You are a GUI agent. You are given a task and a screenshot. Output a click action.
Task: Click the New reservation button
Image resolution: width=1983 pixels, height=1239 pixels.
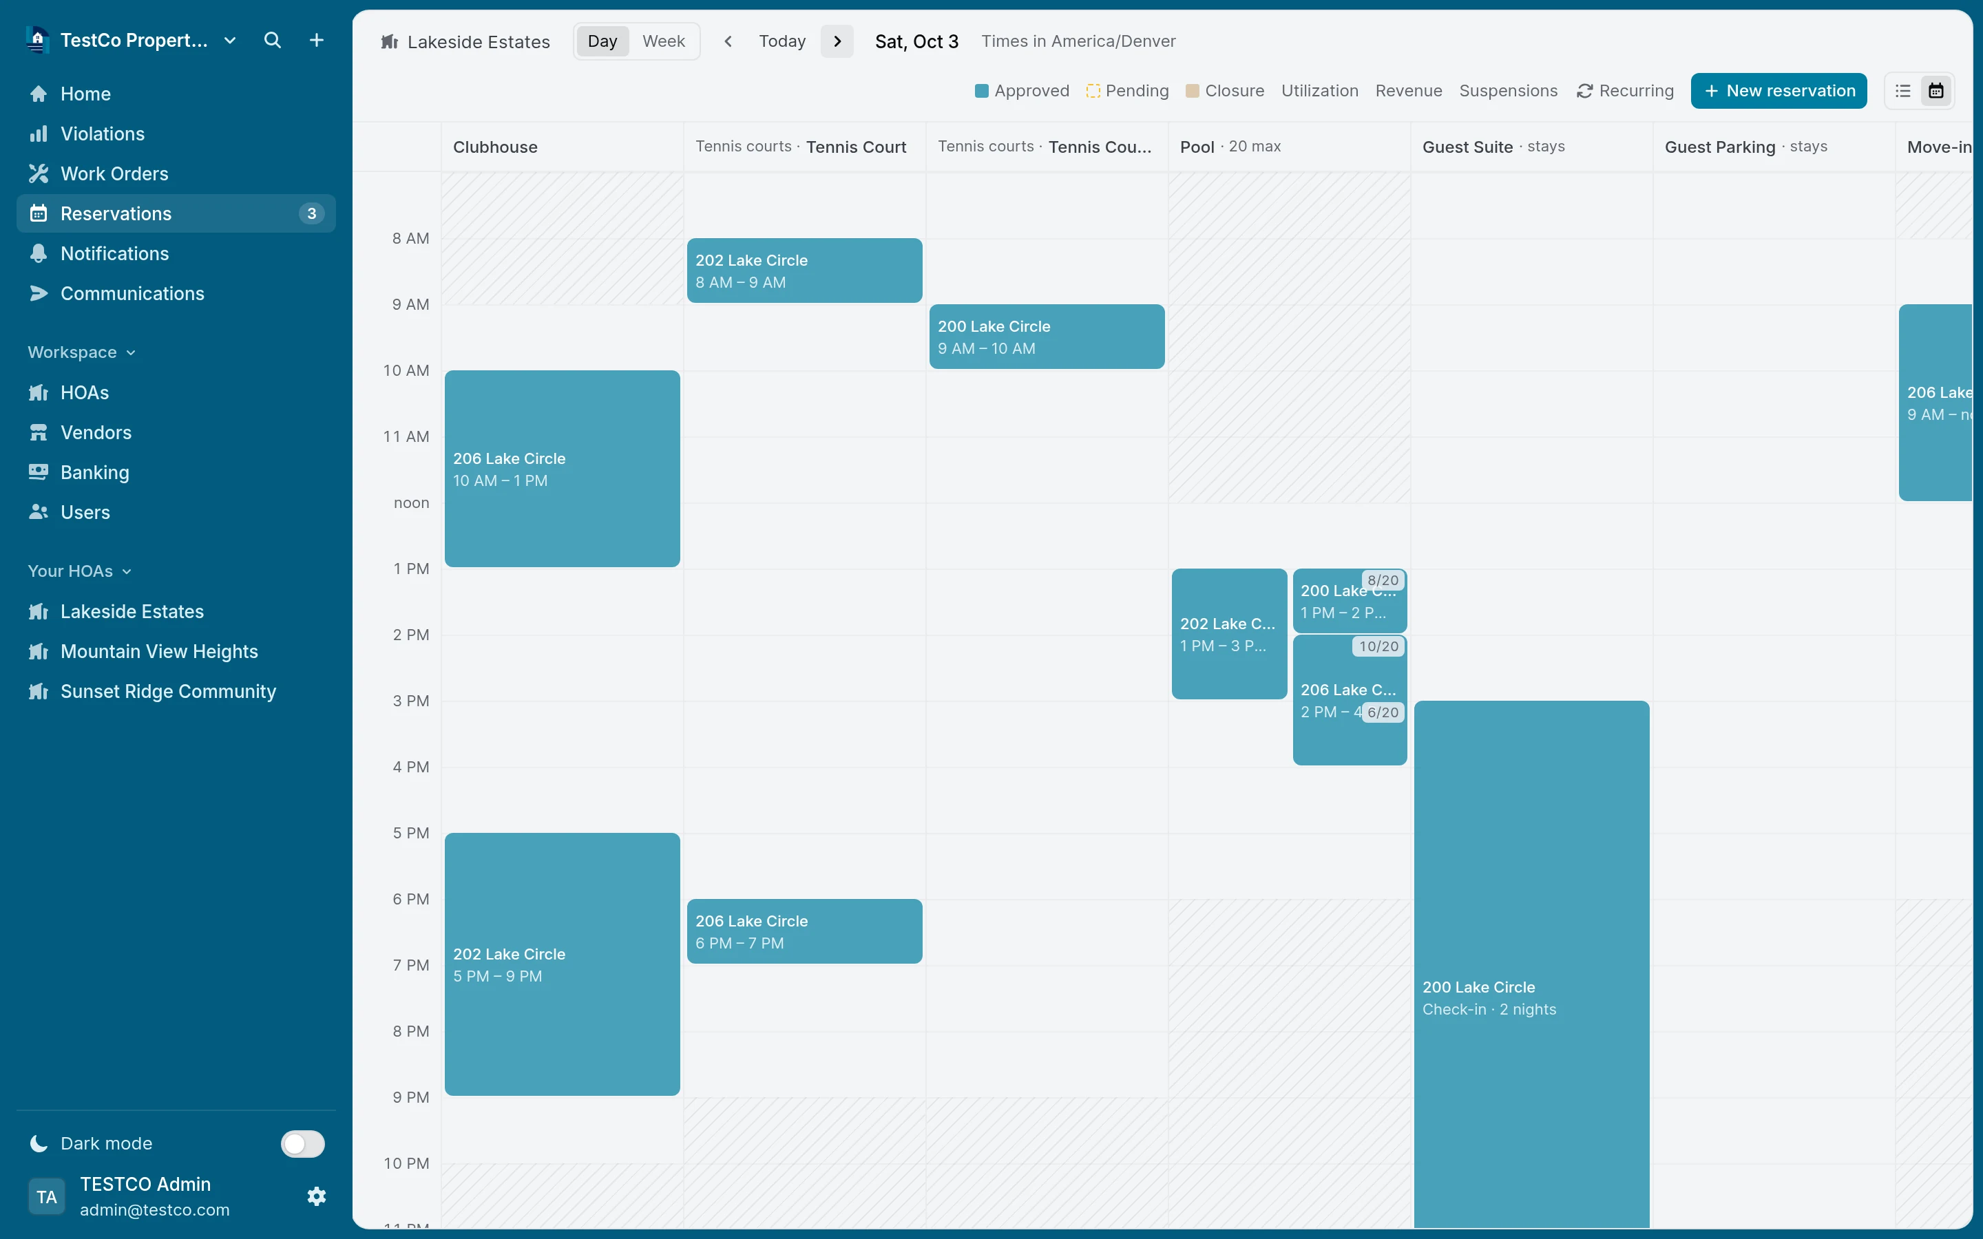(1779, 91)
